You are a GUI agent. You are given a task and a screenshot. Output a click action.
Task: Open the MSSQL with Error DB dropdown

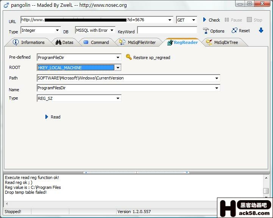coord(112,30)
